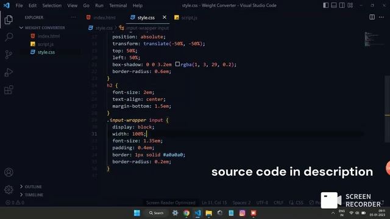Click the h2 selector in the code
390x219 pixels.
pos(110,85)
